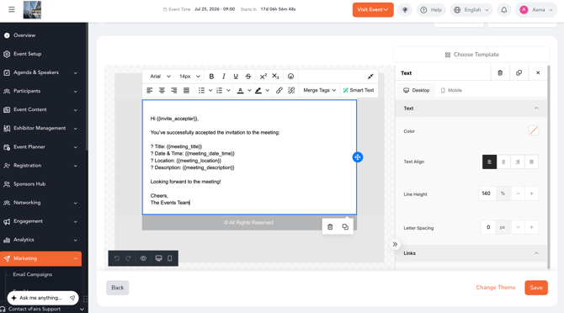Switch to the Mobile tab

(451, 90)
